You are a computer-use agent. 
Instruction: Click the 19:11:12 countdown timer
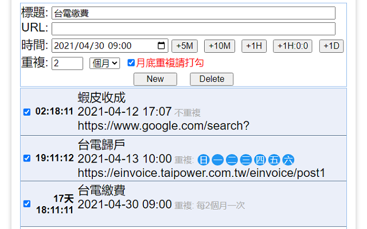(x=54, y=158)
